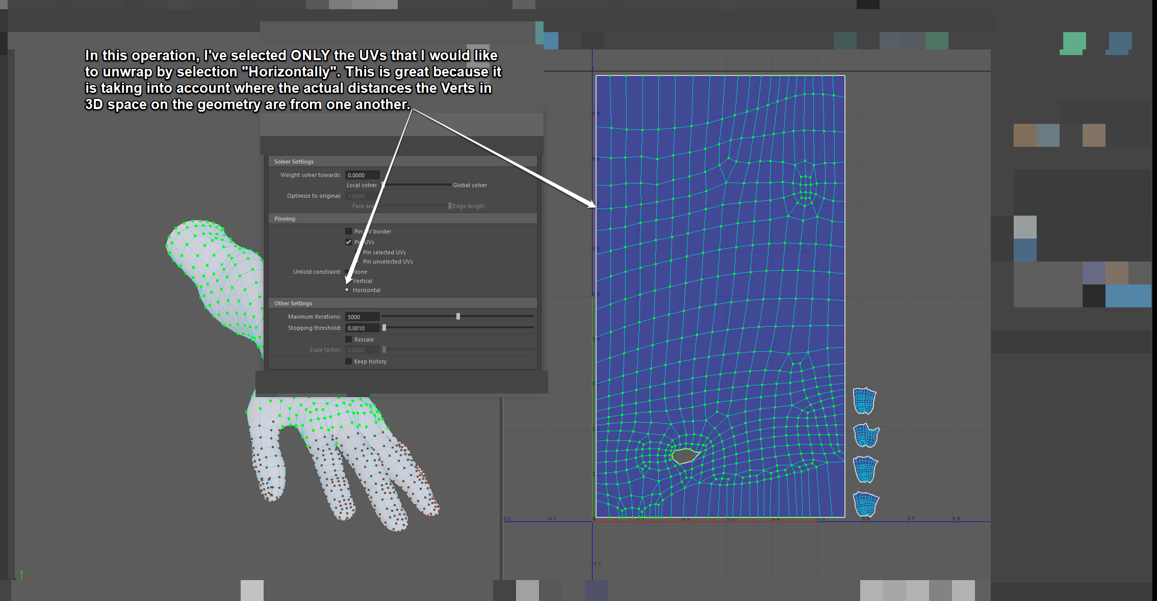The image size is (1157, 601).
Task: Click the Optimize to original value field
Action: coord(362,196)
